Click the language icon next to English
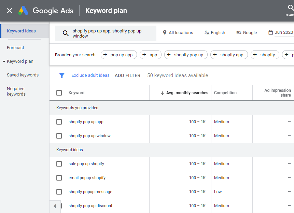294x213 pixels. [206, 32]
